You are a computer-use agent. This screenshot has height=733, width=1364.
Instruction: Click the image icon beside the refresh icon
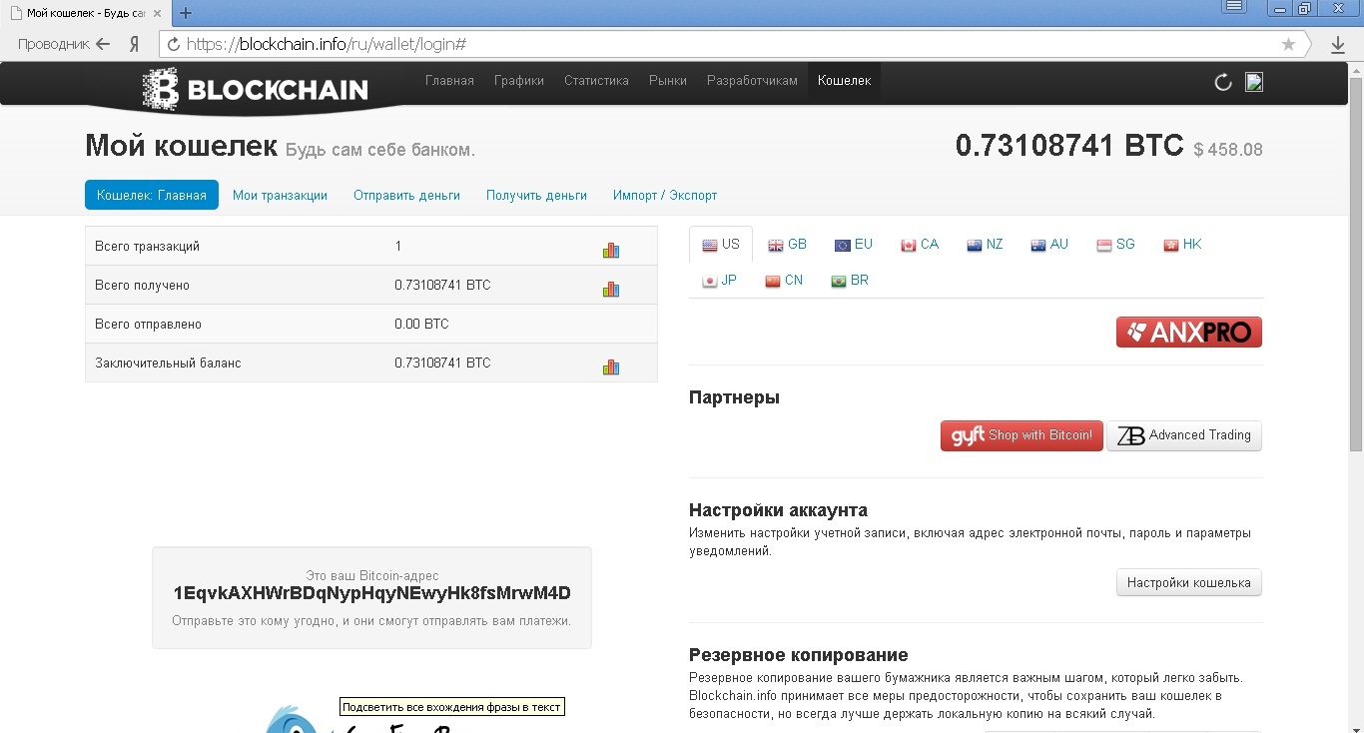pyautogui.click(x=1255, y=82)
